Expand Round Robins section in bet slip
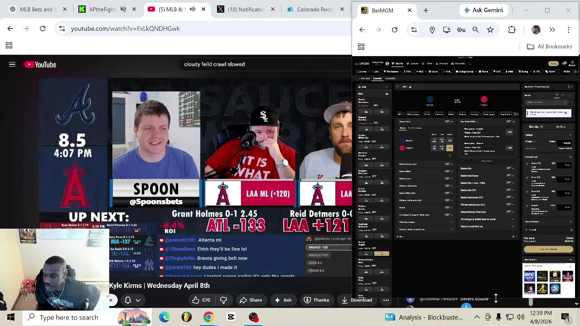The height and width of the screenshot is (326, 580). coord(570,221)
